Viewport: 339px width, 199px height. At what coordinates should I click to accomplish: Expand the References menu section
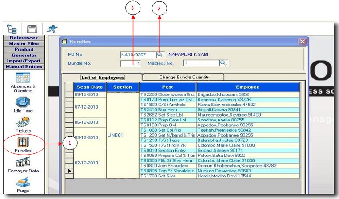pos(23,38)
